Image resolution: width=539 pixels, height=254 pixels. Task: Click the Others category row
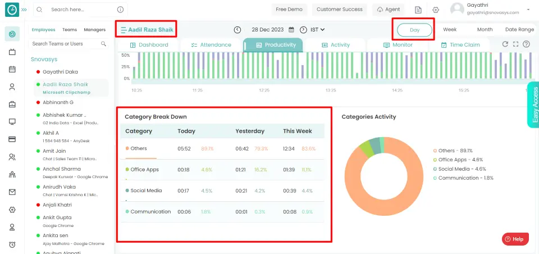click(222, 149)
